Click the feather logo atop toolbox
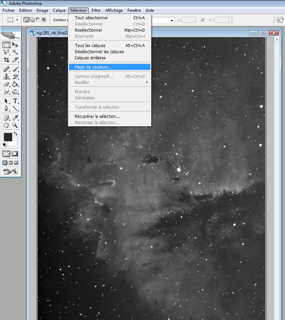Image resolution: width=285 pixels, height=320 pixels. point(10,36)
